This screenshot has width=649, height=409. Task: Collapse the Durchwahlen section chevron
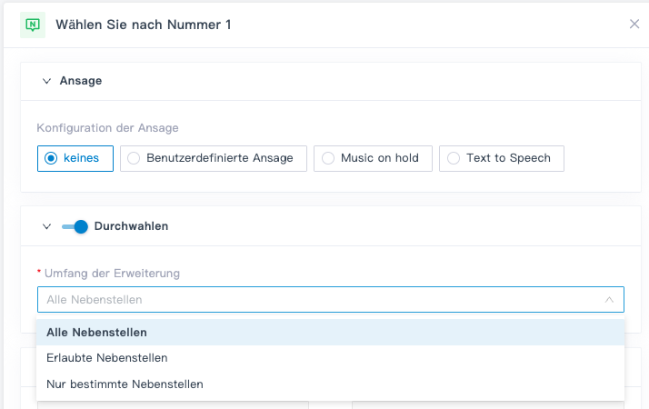tap(46, 226)
